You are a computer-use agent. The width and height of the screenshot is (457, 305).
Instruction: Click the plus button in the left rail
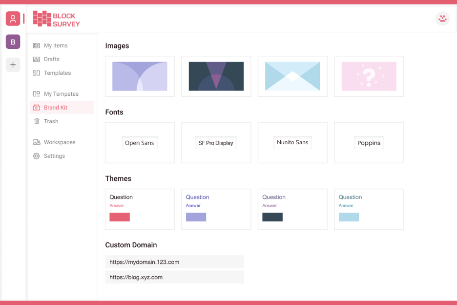click(x=13, y=65)
